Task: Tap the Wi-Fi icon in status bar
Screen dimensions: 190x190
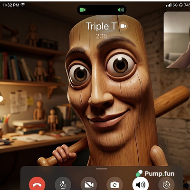Action: click(x=23, y=5)
